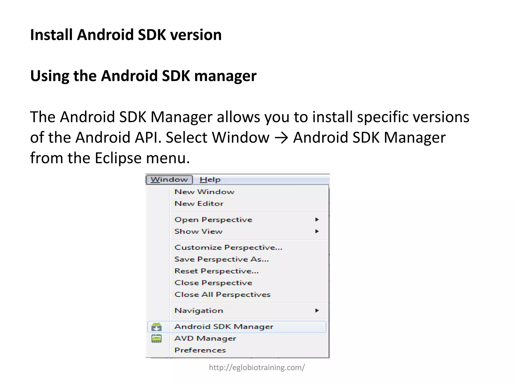The height and width of the screenshot is (385, 514).
Task: Open the Window menu in the menu bar
Action: click(169, 179)
